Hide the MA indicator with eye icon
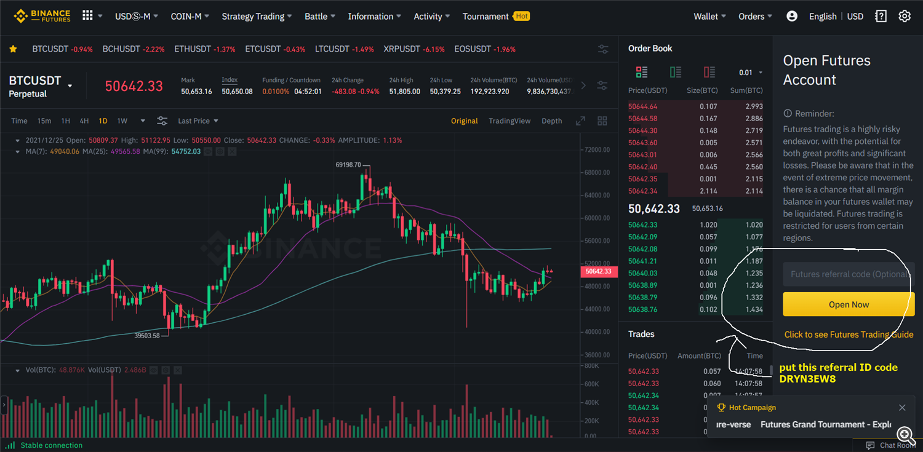923x452 pixels. 209,151
